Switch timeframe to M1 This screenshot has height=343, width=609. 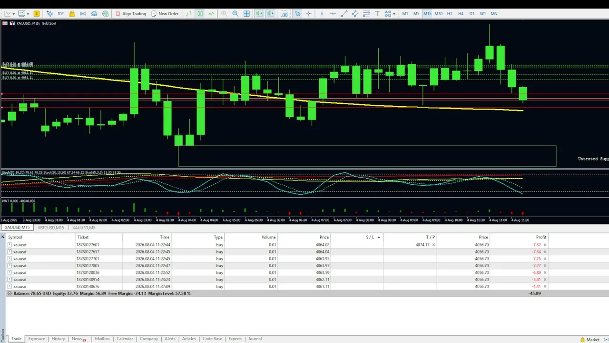[x=405, y=14]
